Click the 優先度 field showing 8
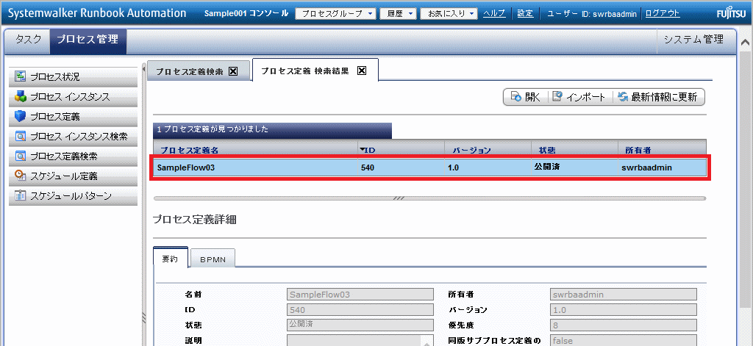 click(624, 325)
